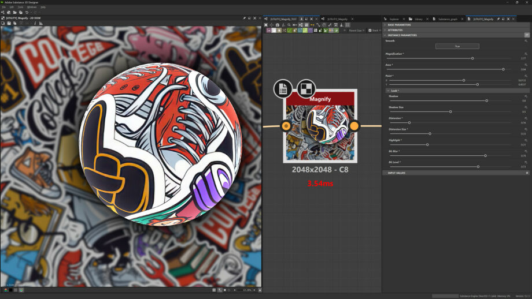Click the Magnify node's document icon badge
This screenshot has height=299, width=532.
pos(283,89)
